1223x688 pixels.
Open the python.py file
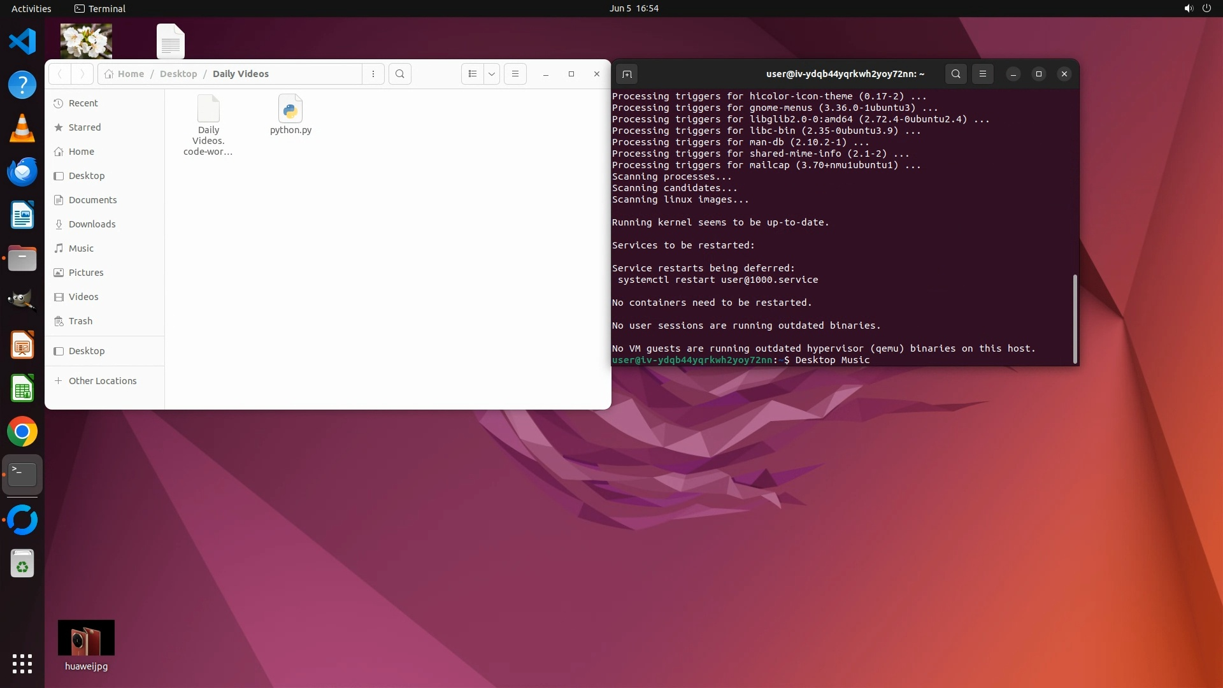click(x=290, y=115)
